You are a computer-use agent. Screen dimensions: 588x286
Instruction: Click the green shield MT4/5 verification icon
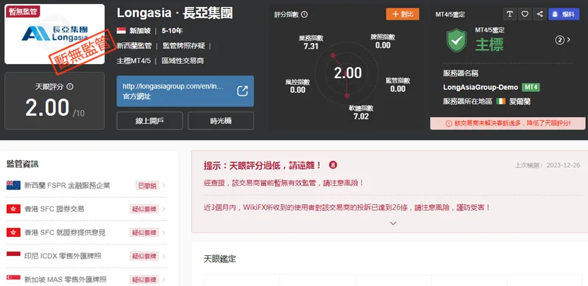tap(457, 40)
